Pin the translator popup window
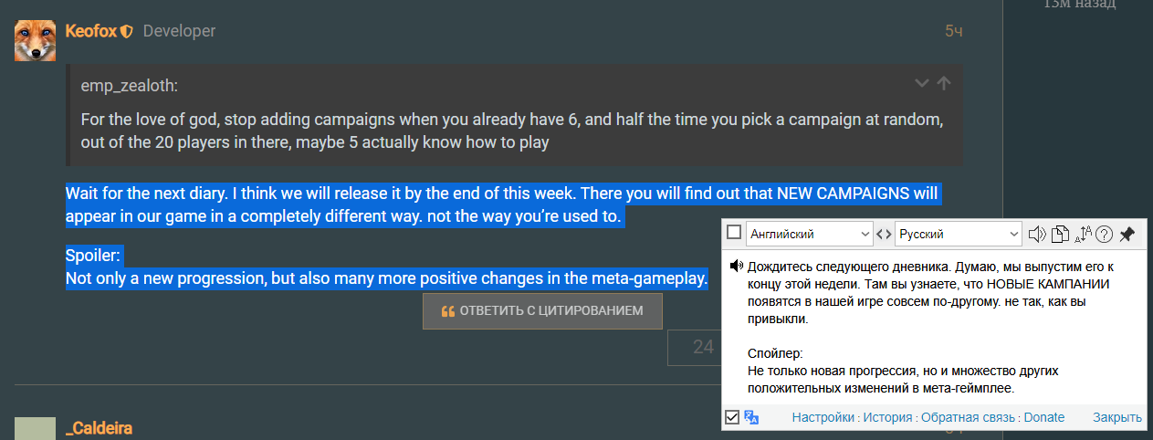This screenshot has width=1153, height=440. coord(1127,235)
